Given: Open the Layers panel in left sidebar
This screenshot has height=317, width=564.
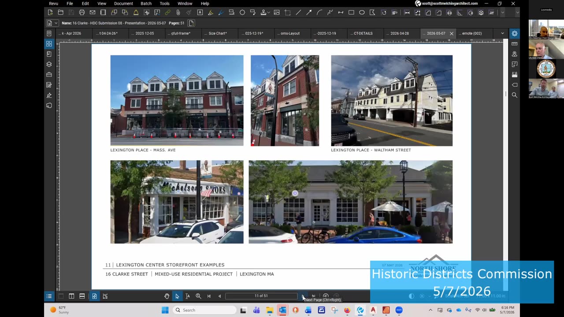Looking at the screenshot, I should point(49,64).
